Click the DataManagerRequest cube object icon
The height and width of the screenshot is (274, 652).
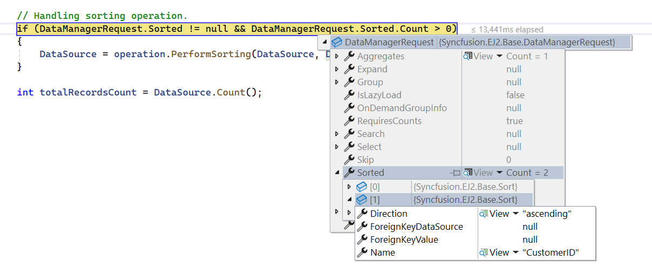click(336, 42)
